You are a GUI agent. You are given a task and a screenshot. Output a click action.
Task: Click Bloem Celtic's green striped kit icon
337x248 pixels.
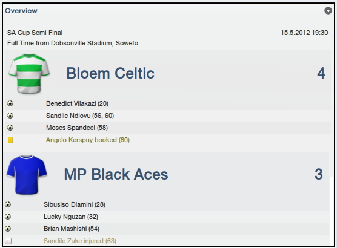pyautogui.click(x=29, y=74)
